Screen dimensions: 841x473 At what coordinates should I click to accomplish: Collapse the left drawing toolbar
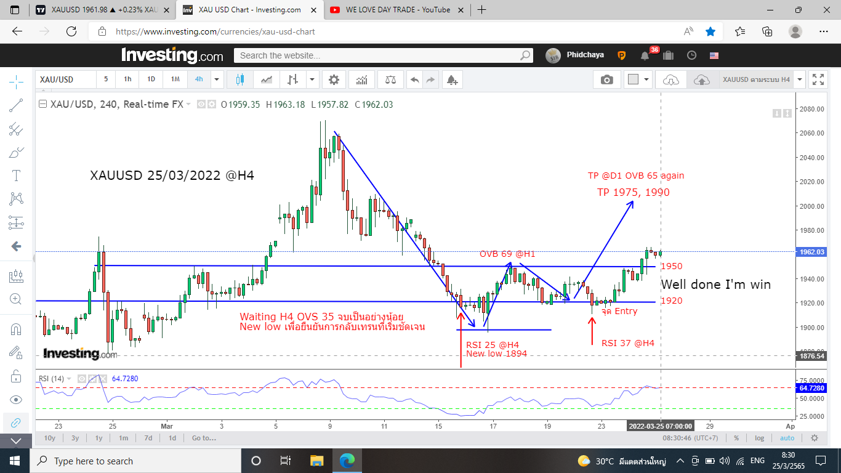[x=16, y=441]
